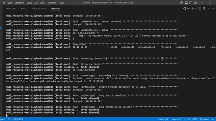Click the PLAY RECAP line in terminal
This screenshot has width=216, height=121.
pos(91,44)
